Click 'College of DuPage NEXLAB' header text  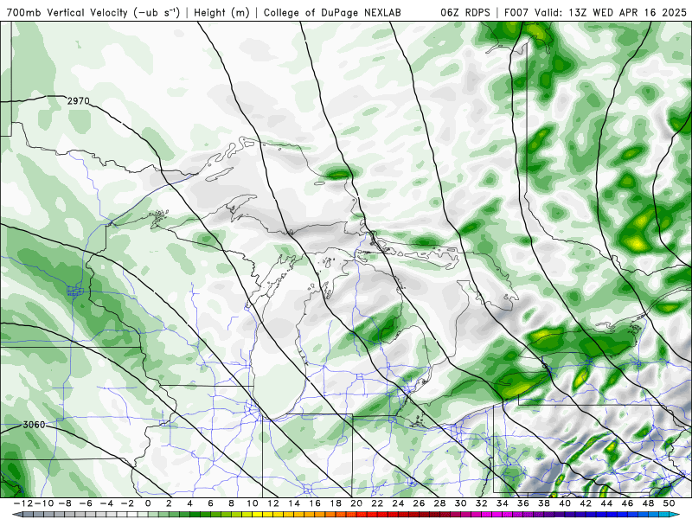[332, 12]
